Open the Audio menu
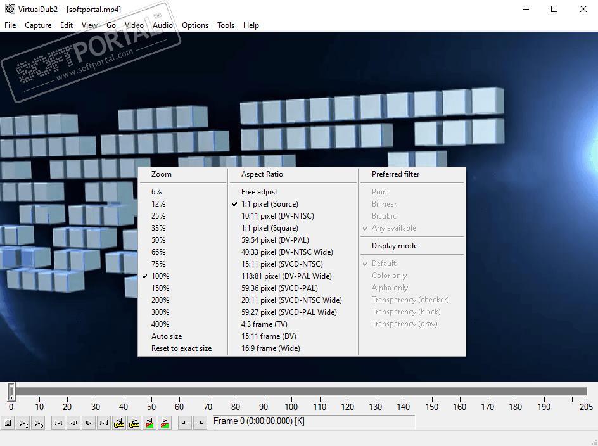The width and height of the screenshot is (598, 446). click(x=163, y=25)
